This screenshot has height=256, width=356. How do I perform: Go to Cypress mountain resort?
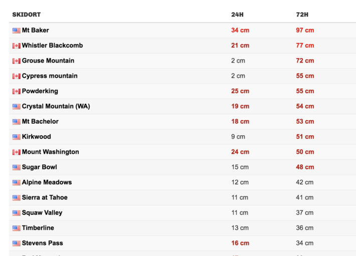coord(50,76)
